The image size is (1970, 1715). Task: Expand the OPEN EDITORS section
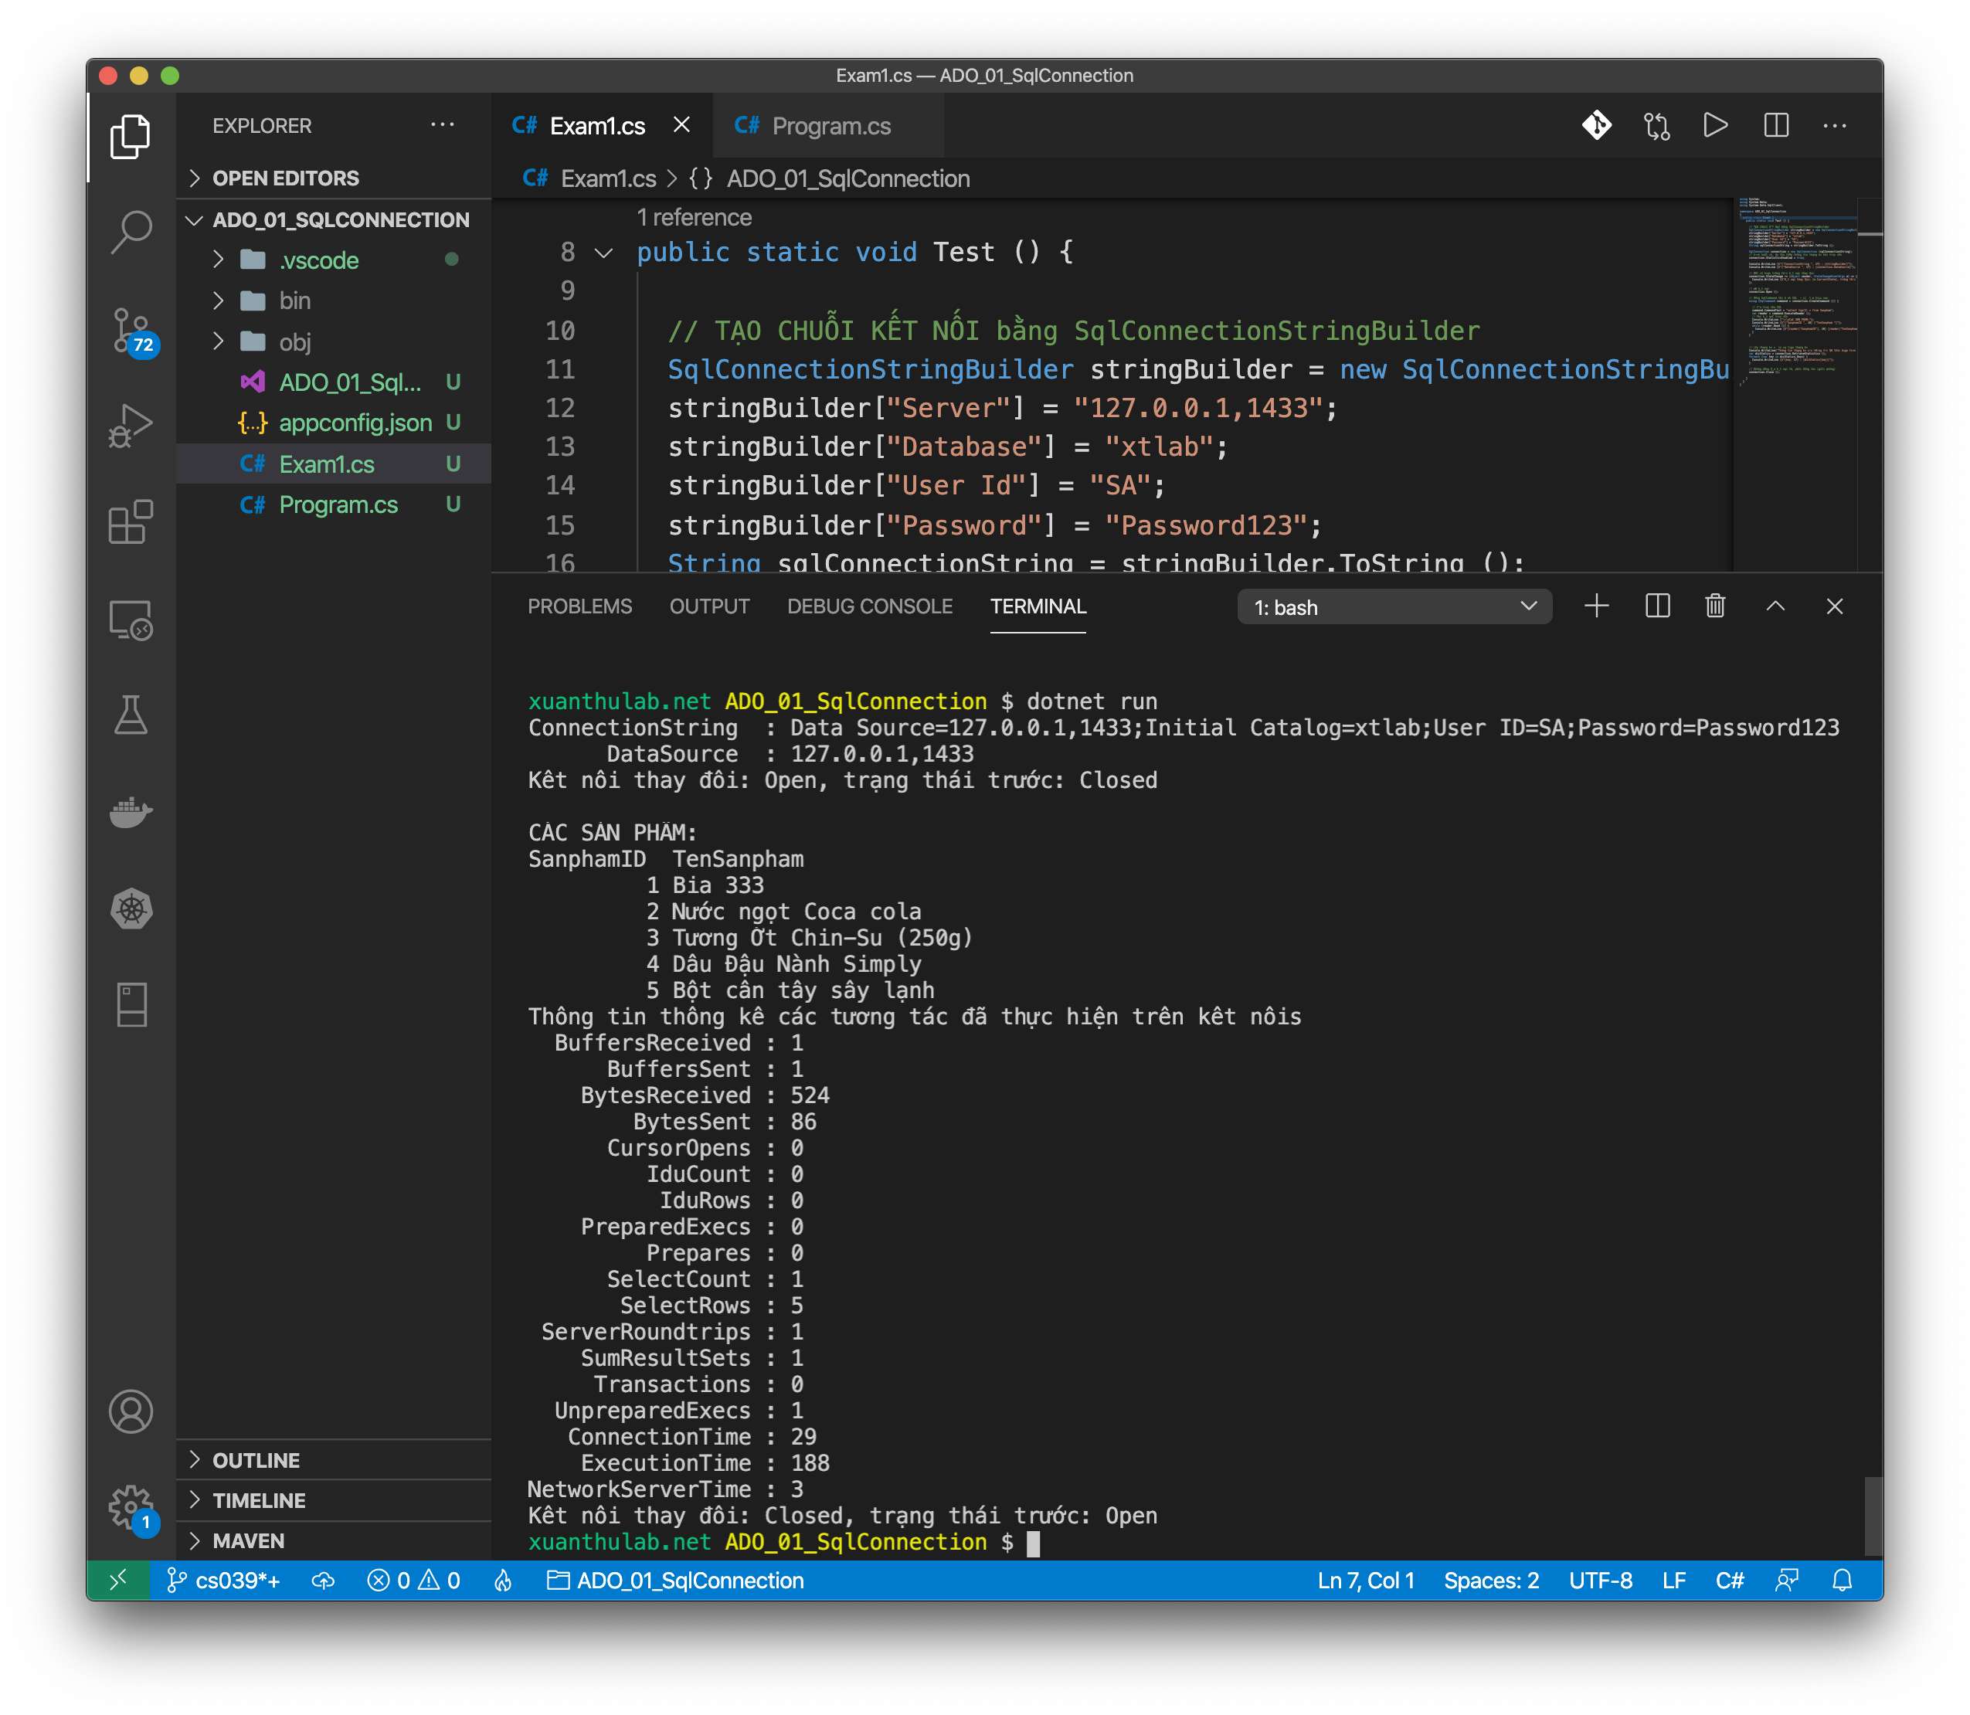click(285, 178)
